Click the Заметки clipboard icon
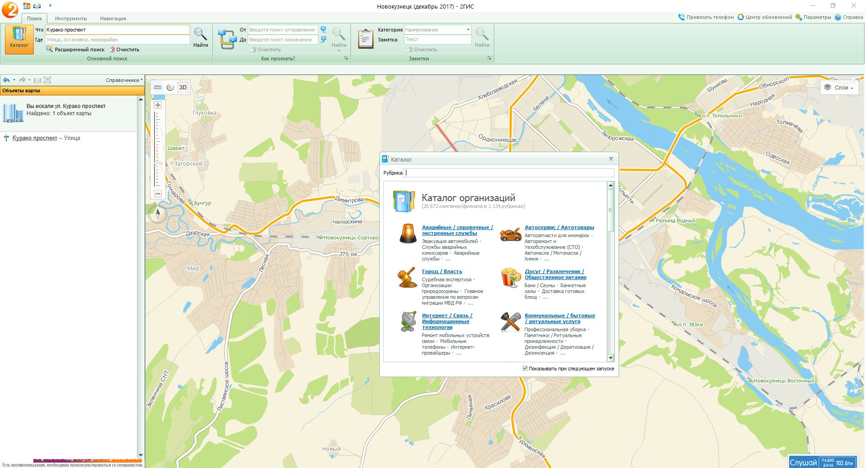Image resolution: width=865 pixels, height=468 pixels. click(x=365, y=39)
